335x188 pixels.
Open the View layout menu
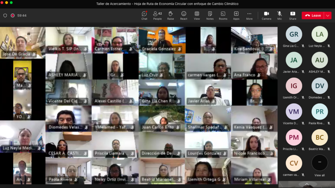pos(197,15)
